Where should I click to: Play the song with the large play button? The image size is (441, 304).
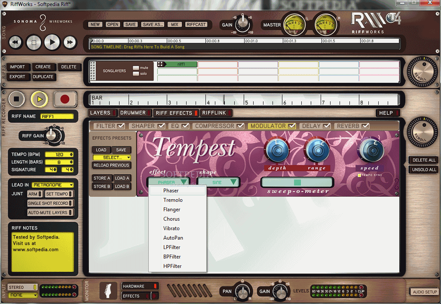tap(52, 43)
